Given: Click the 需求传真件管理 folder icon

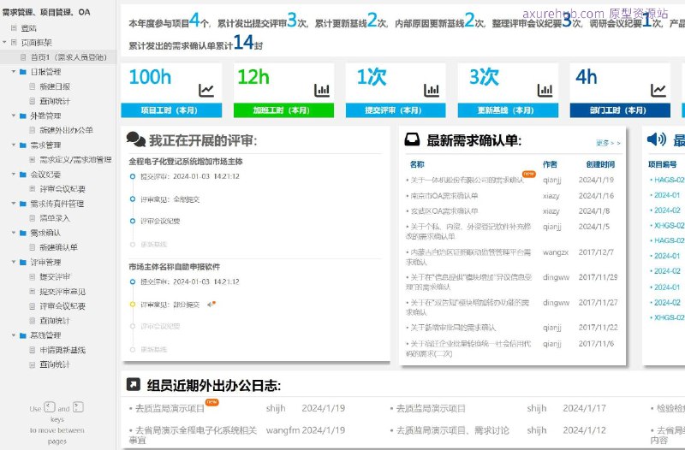Looking at the screenshot, I should click(x=23, y=204).
